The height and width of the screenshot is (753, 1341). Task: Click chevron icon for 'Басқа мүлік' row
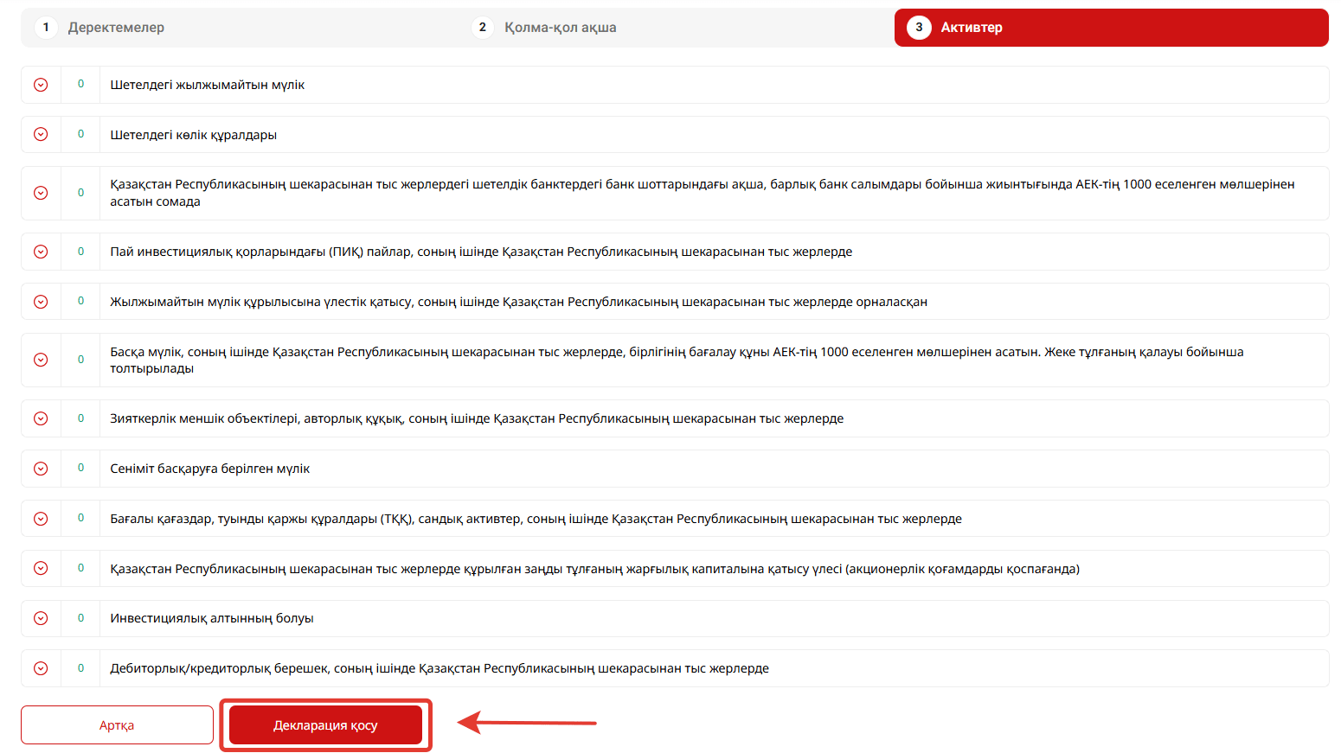click(41, 360)
